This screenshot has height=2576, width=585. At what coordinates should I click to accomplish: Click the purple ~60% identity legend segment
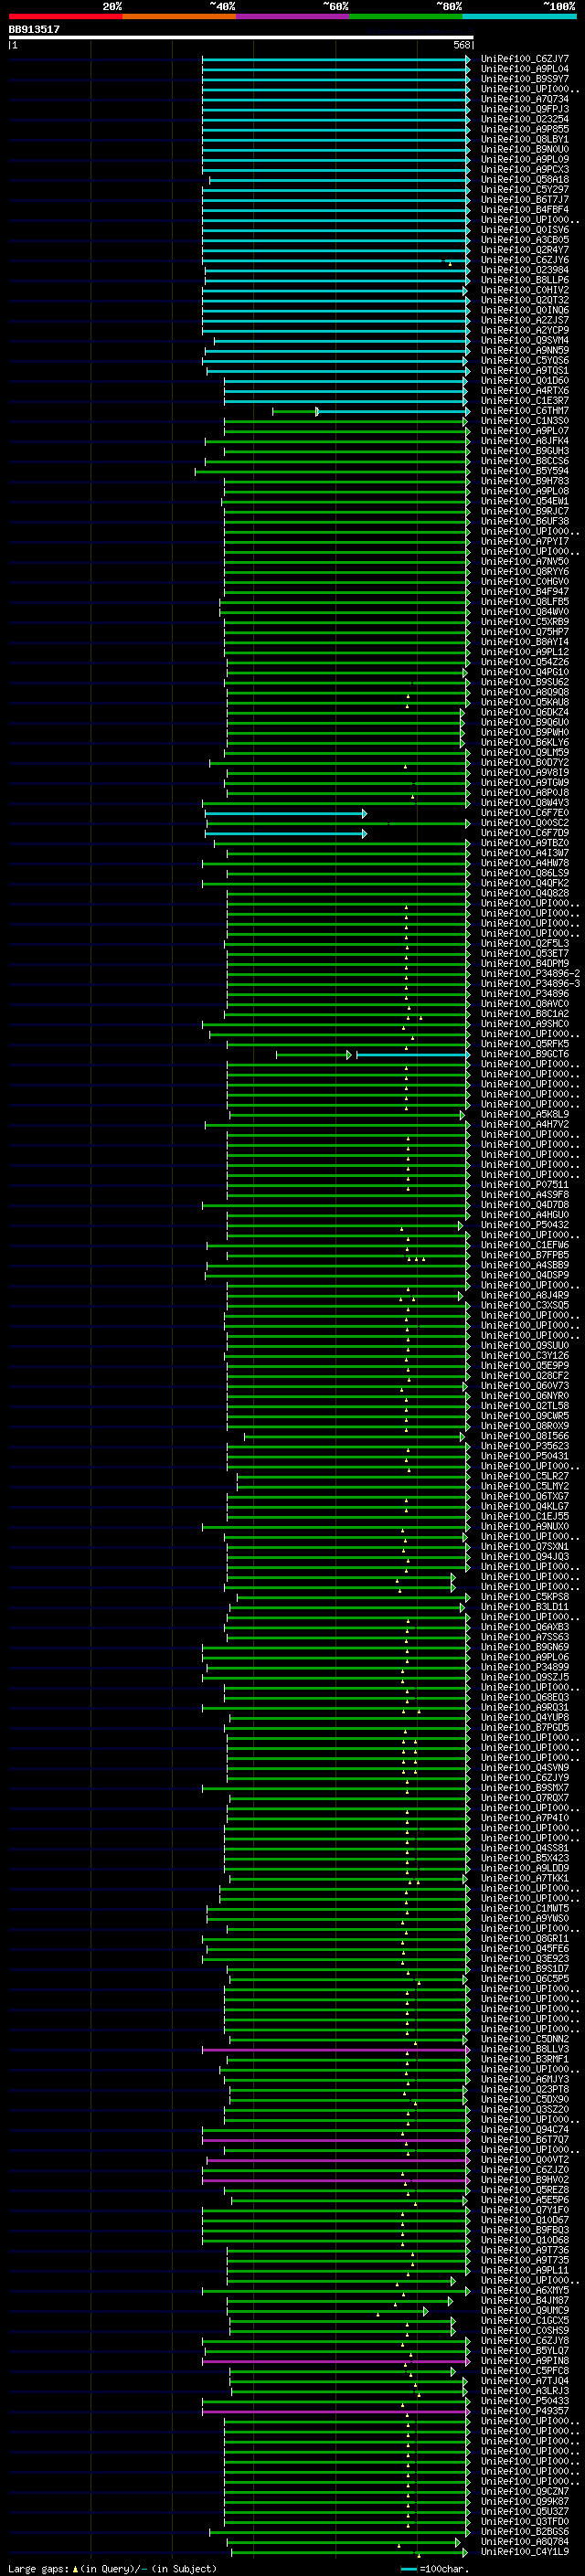pos(292,16)
